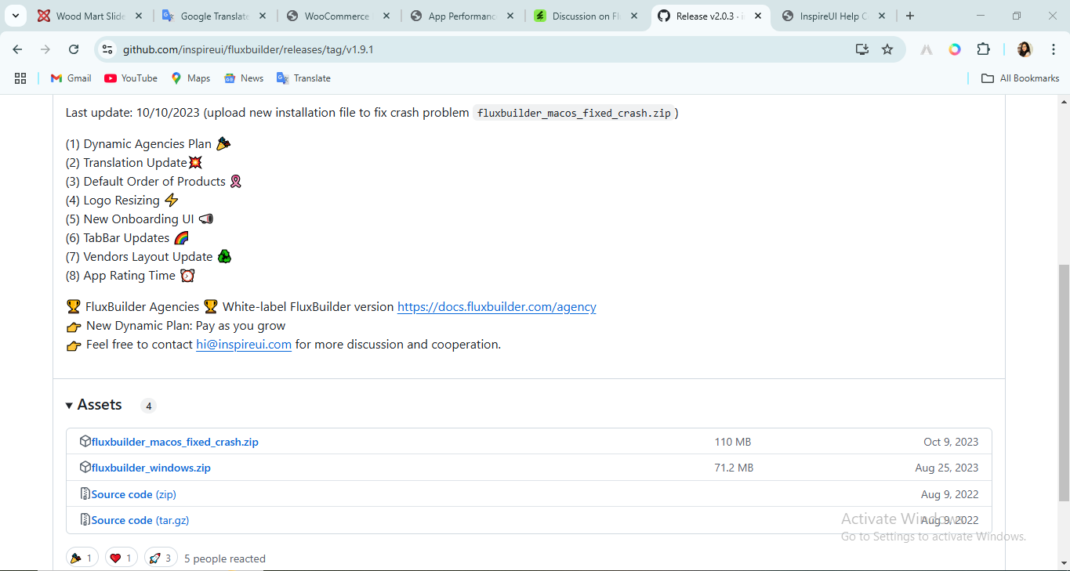
Task: React with the party popper emoji
Action: pos(82,558)
